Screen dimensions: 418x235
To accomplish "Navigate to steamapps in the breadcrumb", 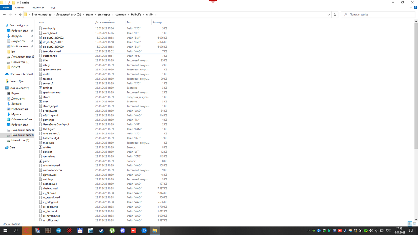I will (104, 15).
